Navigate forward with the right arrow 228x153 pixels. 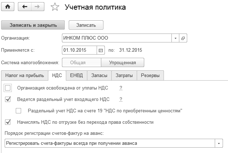pyautogui.click(x=38, y=7)
